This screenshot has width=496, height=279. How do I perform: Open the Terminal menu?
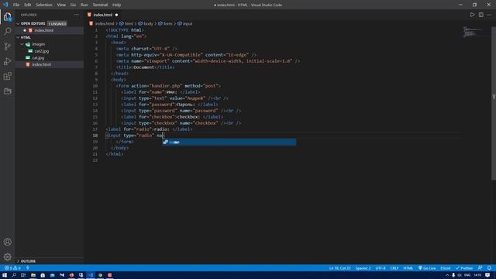click(x=100, y=5)
